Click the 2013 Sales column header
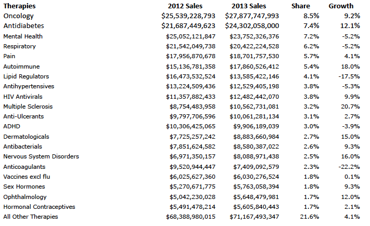Viewport: 370px width, 226px height. tap(249, 6)
